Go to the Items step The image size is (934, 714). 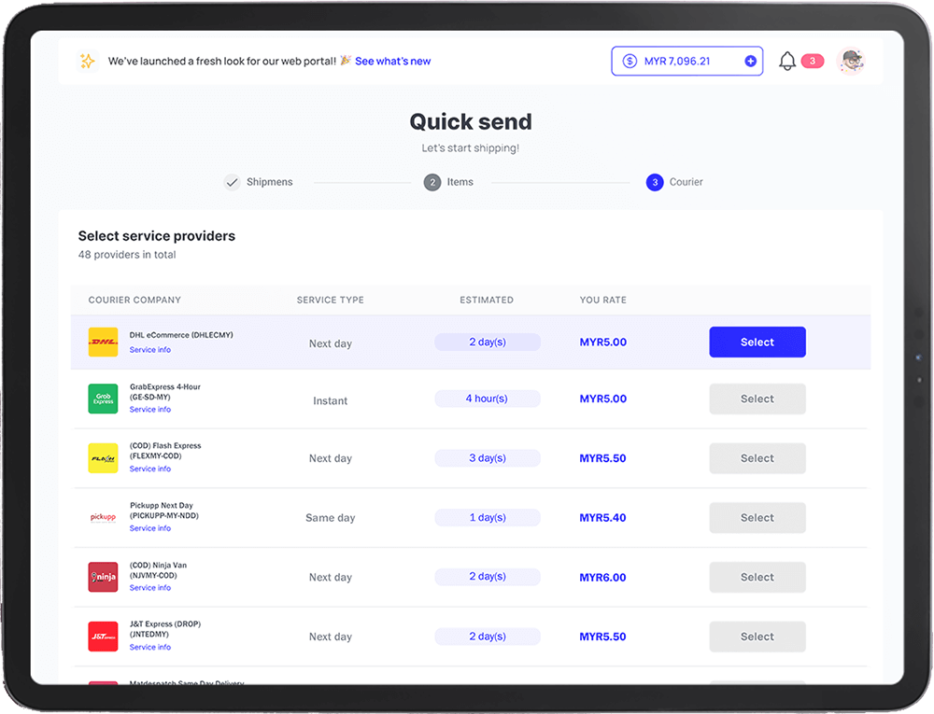click(449, 182)
